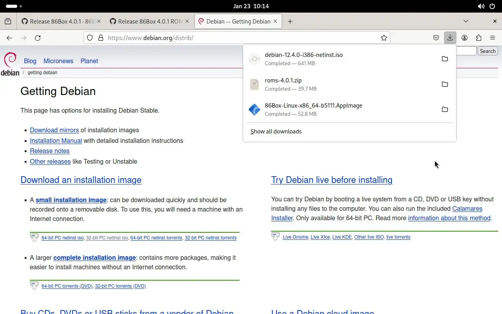Open the Other releases link
Viewport: 502px width, 314px height.
50,161
